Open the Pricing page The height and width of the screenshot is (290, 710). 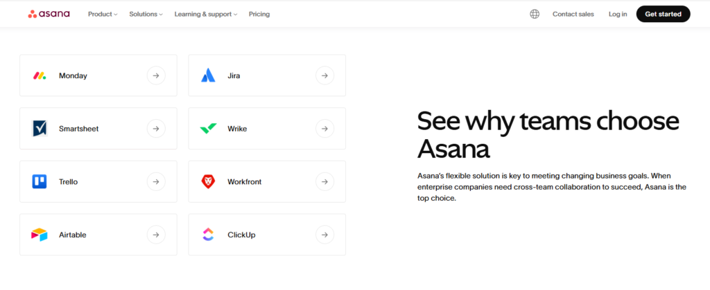point(259,14)
